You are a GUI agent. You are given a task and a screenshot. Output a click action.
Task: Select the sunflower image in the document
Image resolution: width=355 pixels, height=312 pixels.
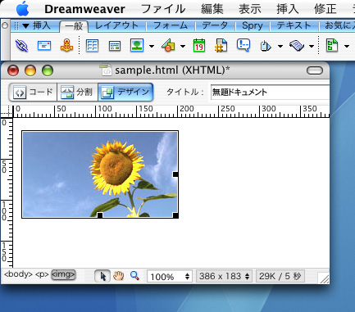tap(100, 174)
